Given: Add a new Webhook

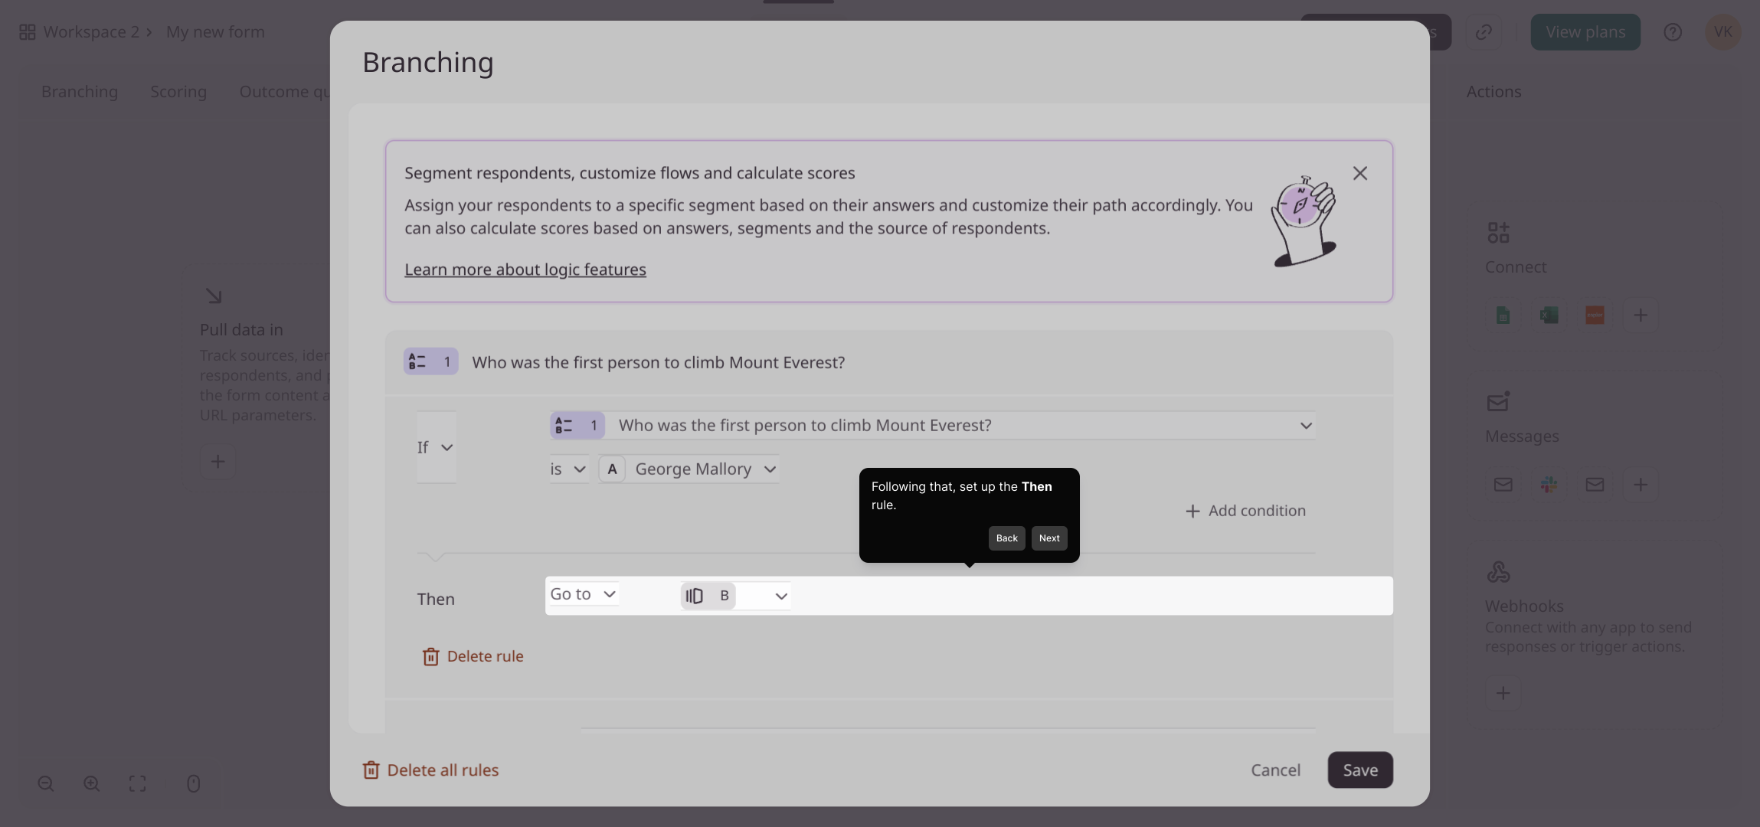Looking at the screenshot, I should [1503, 694].
